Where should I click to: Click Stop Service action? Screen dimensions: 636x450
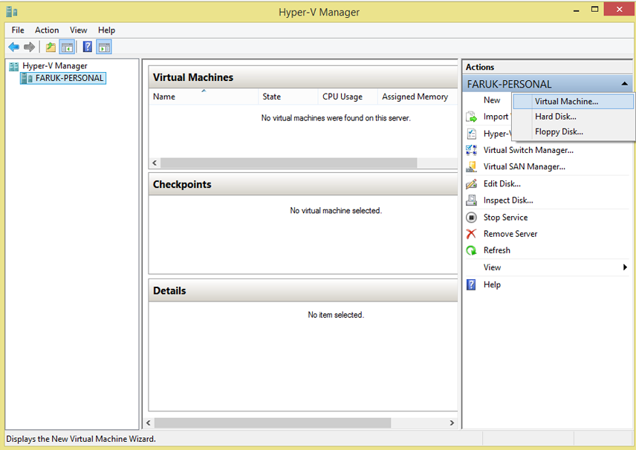coord(505,218)
